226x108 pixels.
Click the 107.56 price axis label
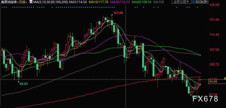tap(214, 50)
